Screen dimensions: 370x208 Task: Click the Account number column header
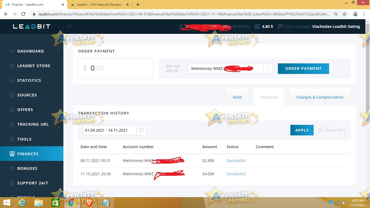pos(138,147)
